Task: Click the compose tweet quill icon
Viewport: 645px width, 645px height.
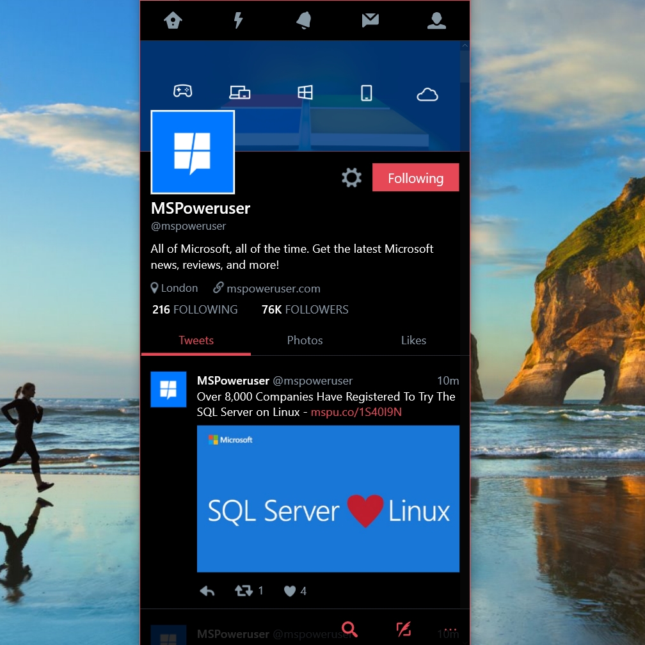Action: click(404, 629)
